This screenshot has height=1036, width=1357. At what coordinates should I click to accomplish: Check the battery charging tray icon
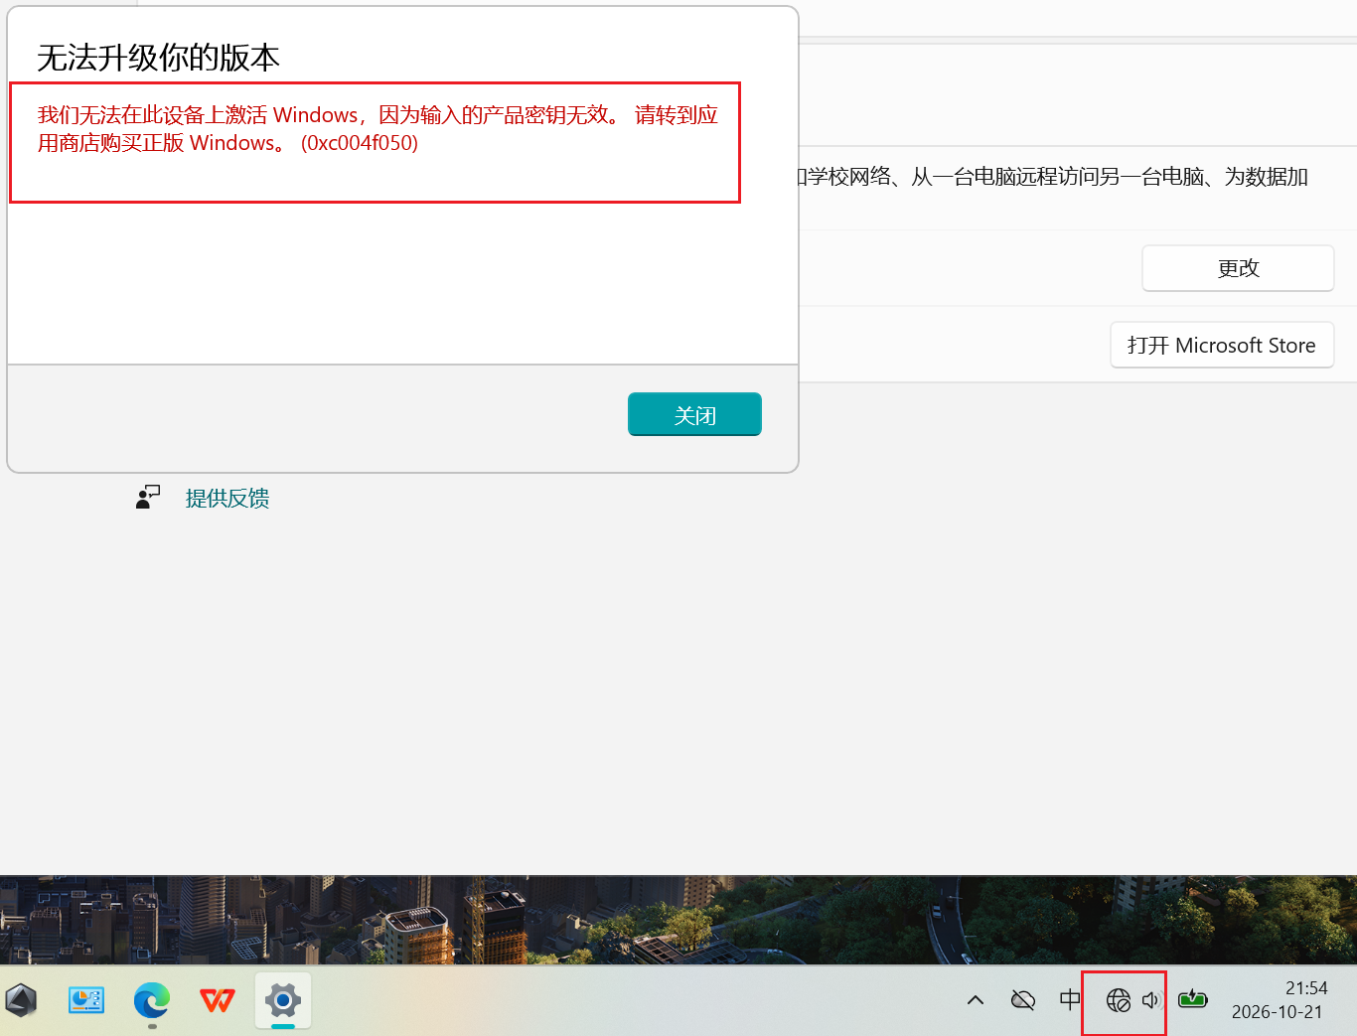[x=1193, y=1000]
